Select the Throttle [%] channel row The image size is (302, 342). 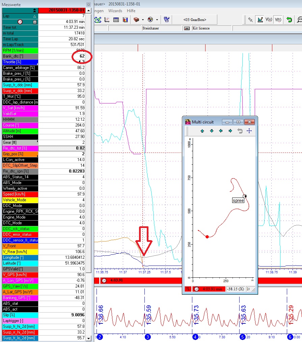point(20,62)
